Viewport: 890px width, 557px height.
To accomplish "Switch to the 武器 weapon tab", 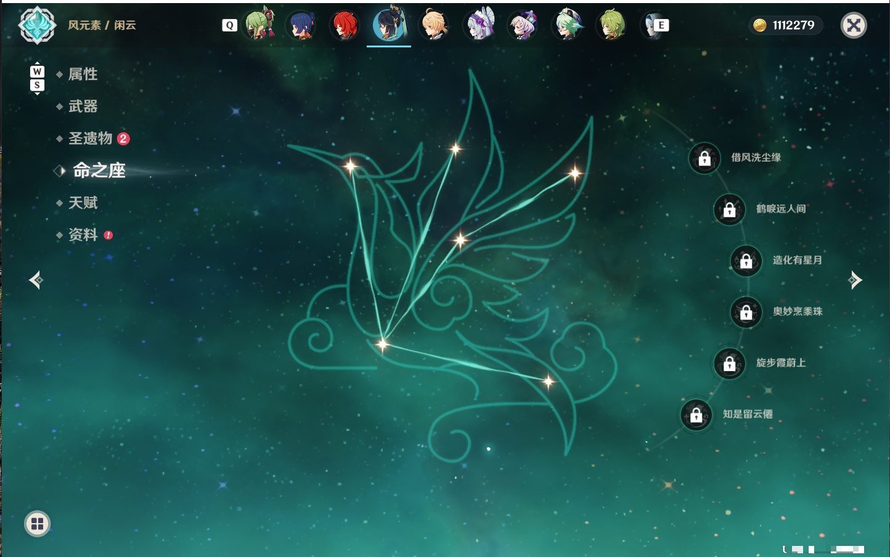I will tap(83, 106).
